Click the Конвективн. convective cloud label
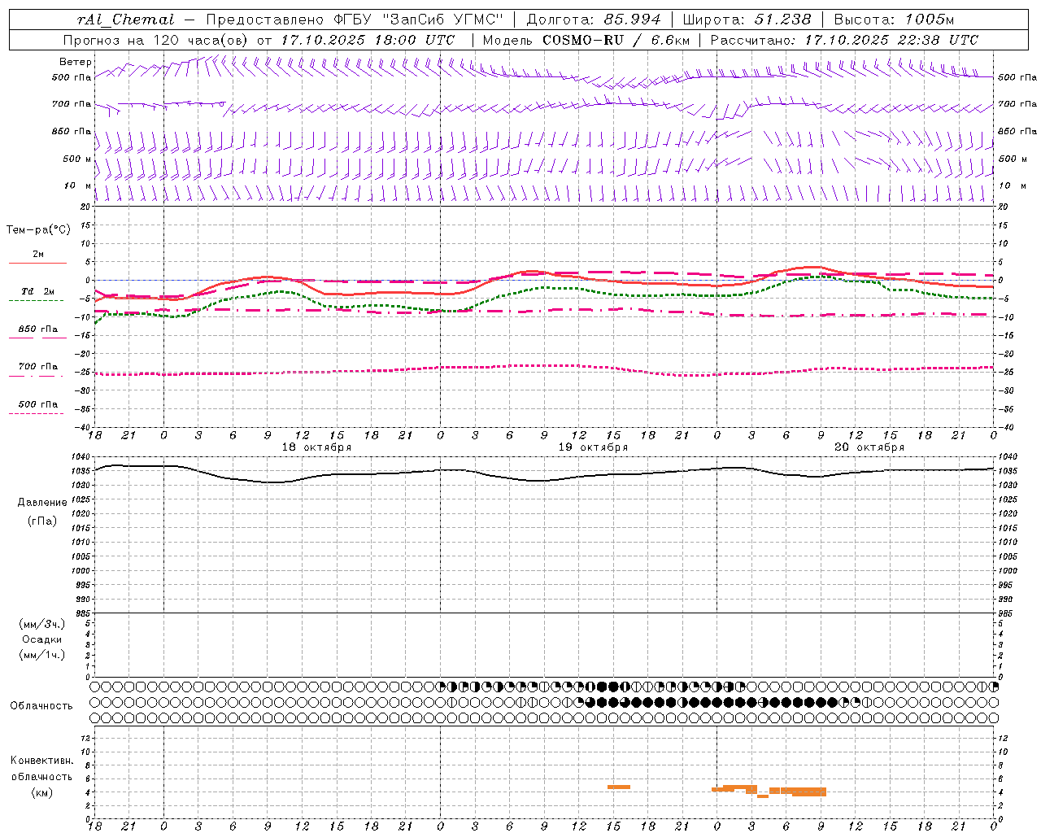 coord(41,761)
